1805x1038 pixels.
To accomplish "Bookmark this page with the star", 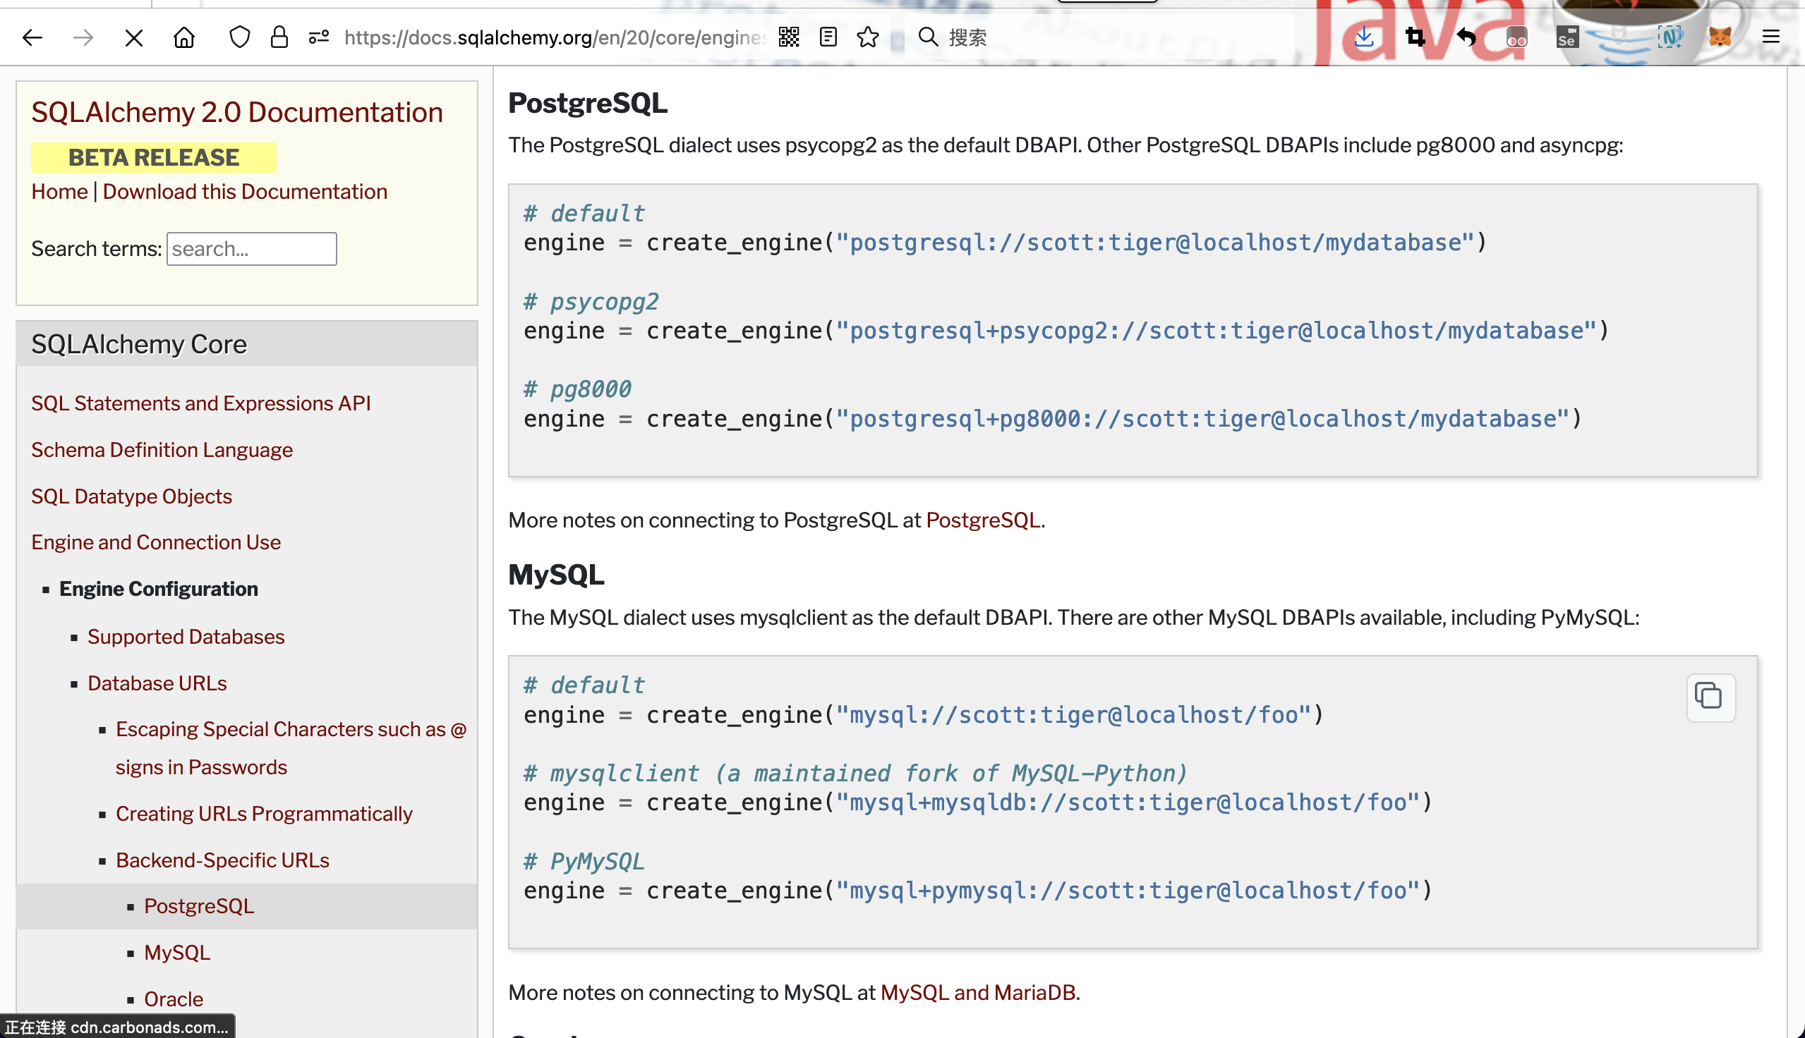I will tap(868, 37).
